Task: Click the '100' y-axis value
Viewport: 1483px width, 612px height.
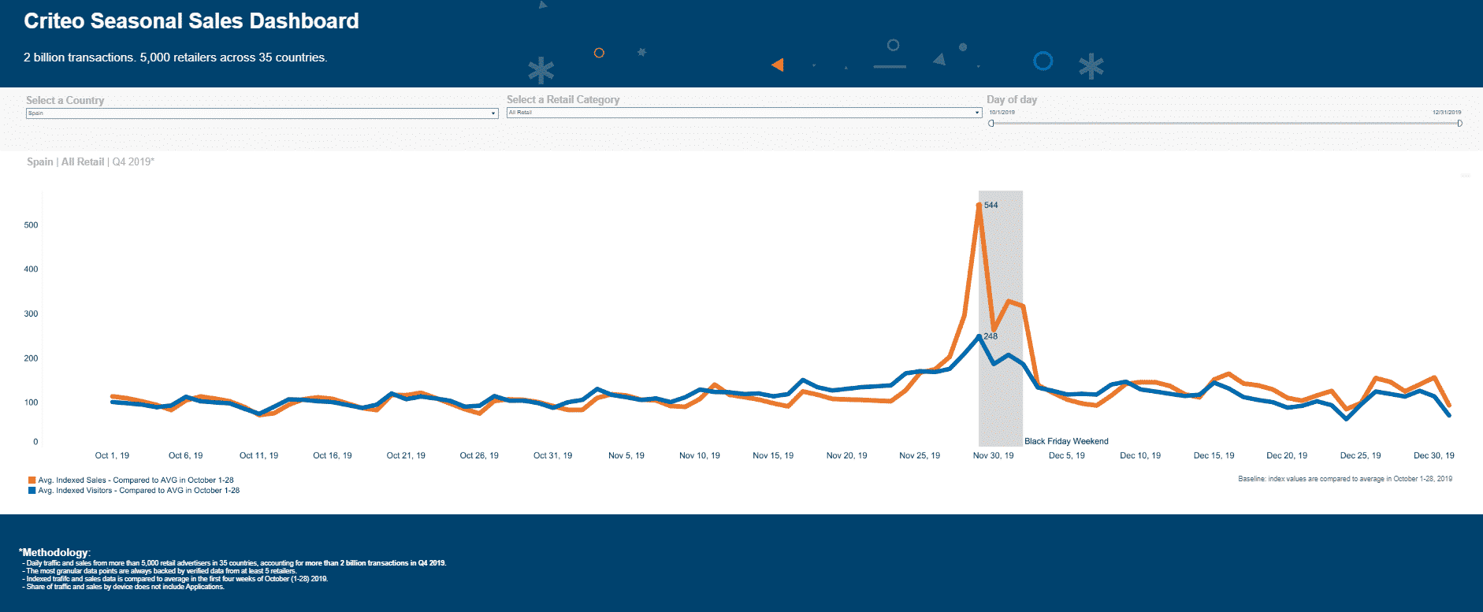Action: 31,402
